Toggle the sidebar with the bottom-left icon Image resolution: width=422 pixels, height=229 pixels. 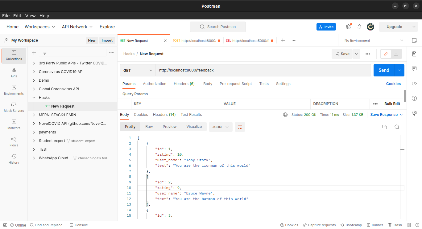pyautogui.click(x=5, y=225)
